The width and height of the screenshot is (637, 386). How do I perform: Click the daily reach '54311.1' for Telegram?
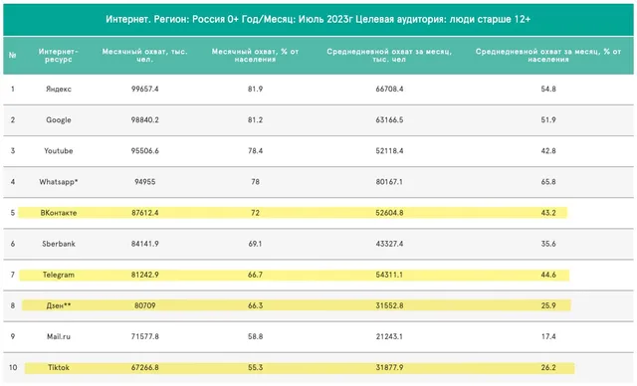pos(389,275)
